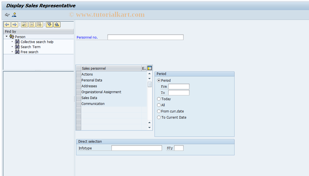Click the Free search binoculars icon
Screen dimensions: 309x176
[x=17, y=52]
